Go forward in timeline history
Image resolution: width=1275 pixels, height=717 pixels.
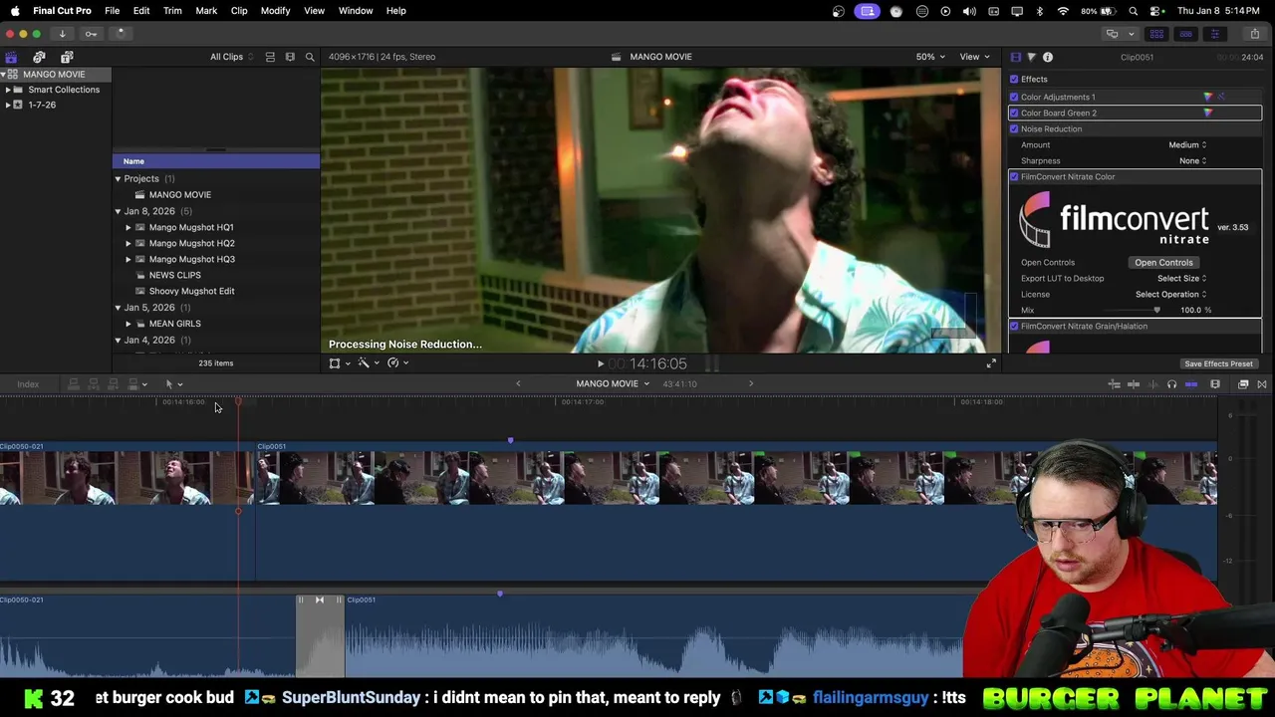tap(751, 383)
